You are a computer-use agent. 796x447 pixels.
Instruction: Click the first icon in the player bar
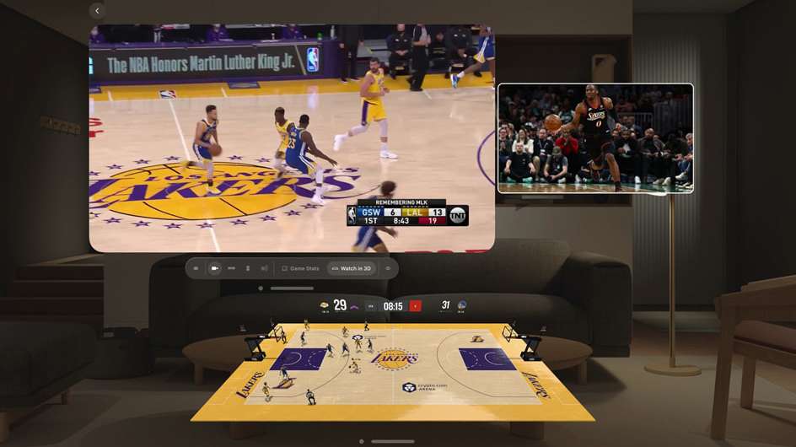click(x=196, y=268)
